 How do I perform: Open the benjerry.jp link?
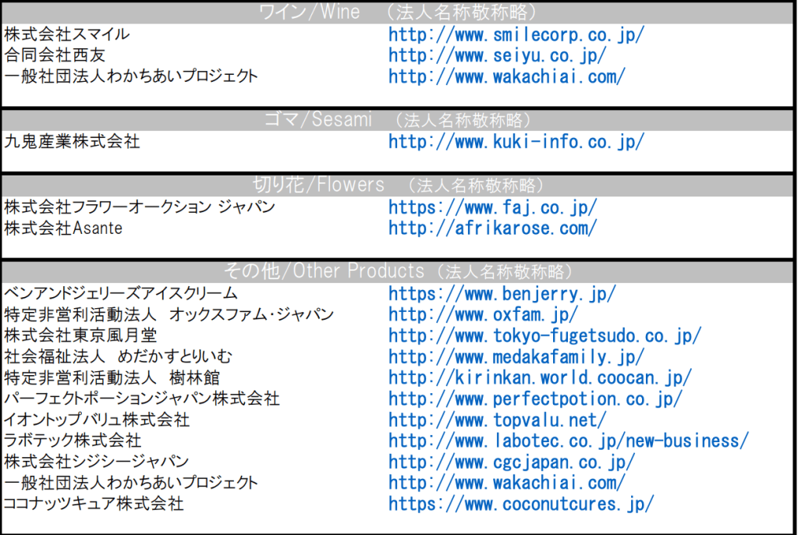tap(502, 294)
